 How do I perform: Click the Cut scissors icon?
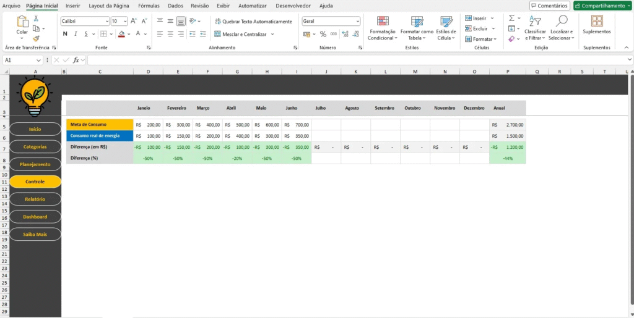36,20
